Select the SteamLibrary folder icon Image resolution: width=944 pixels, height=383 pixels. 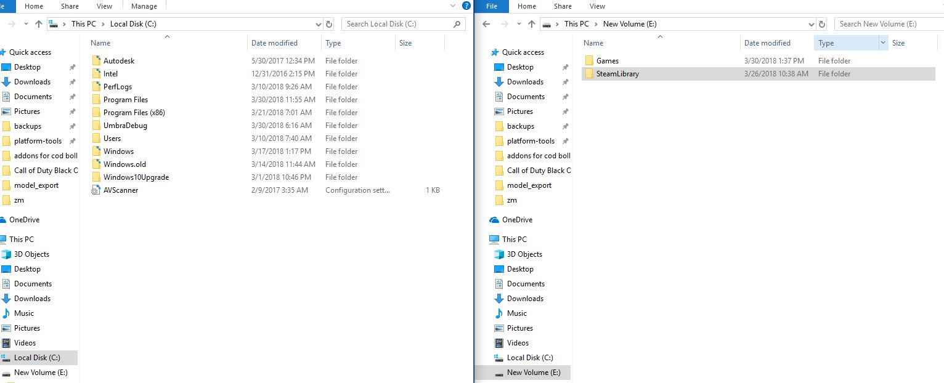588,74
